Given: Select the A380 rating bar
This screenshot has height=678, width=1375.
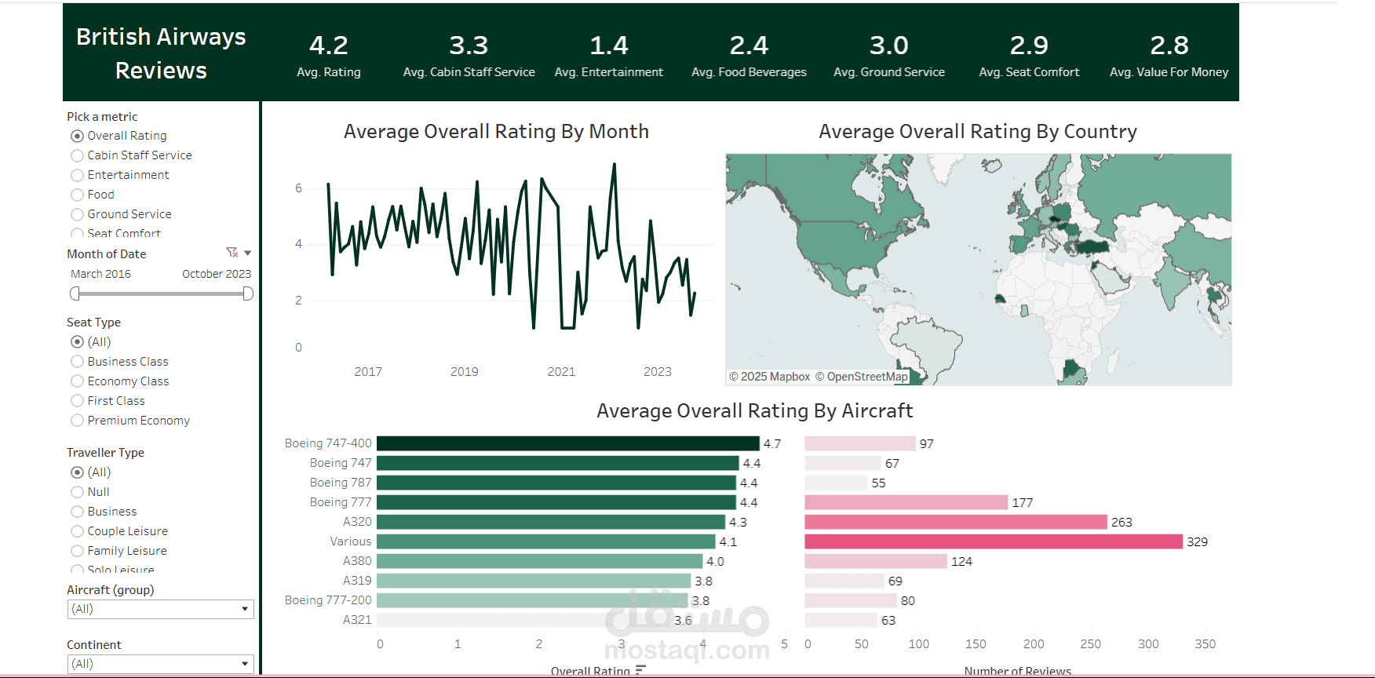Looking at the screenshot, I should [540, 561].
